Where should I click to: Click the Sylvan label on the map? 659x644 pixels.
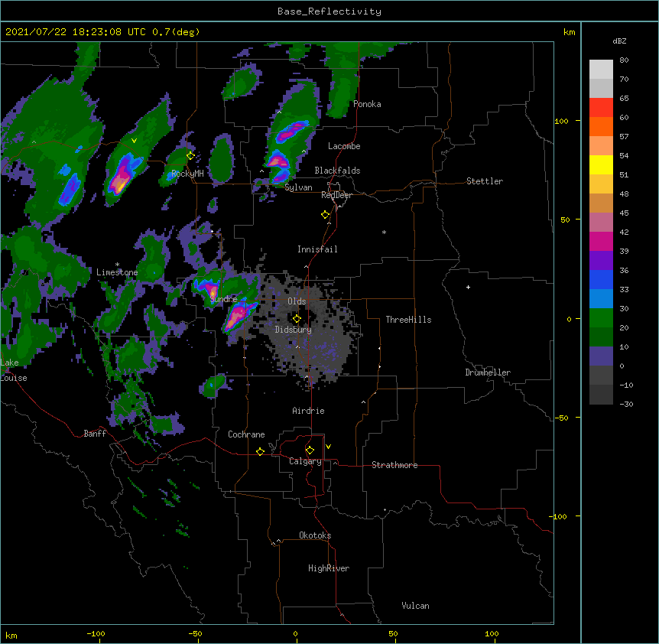pyautogui.click(x=298, y=187)
